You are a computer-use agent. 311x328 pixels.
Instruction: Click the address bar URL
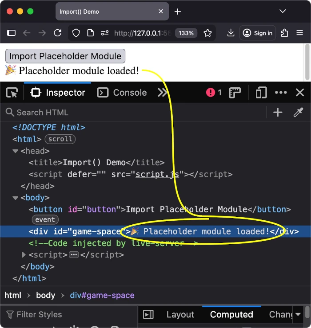[143, 33]
